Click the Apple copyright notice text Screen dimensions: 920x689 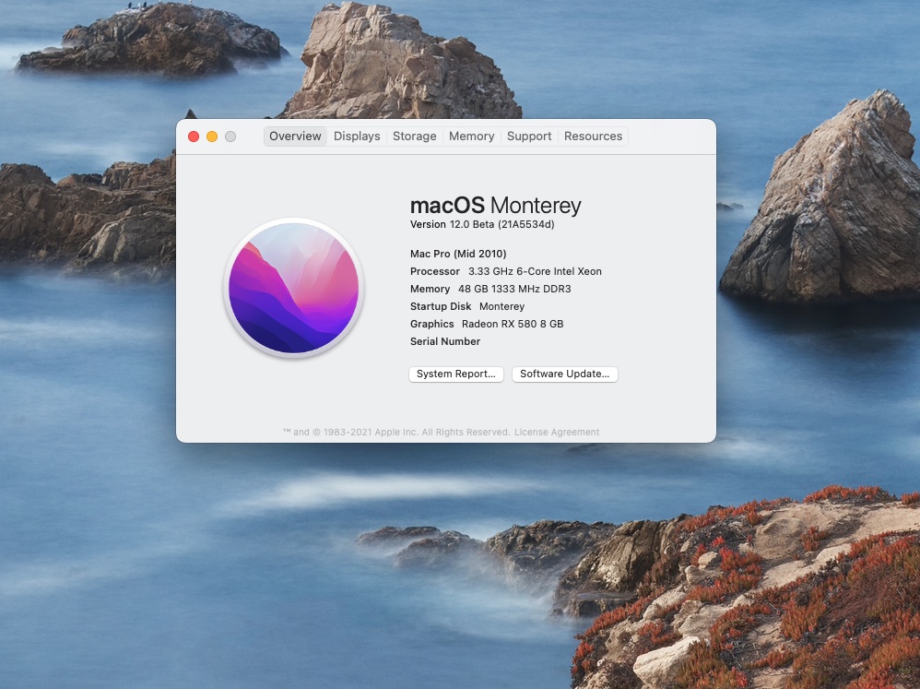click(x=396, y=432)
